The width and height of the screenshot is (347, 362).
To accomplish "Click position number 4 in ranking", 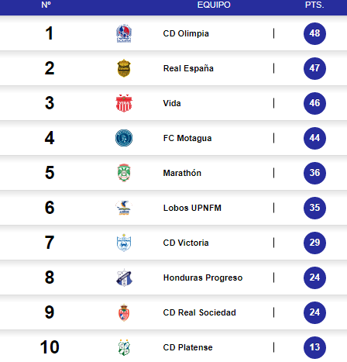I will [x=50, y=138].
